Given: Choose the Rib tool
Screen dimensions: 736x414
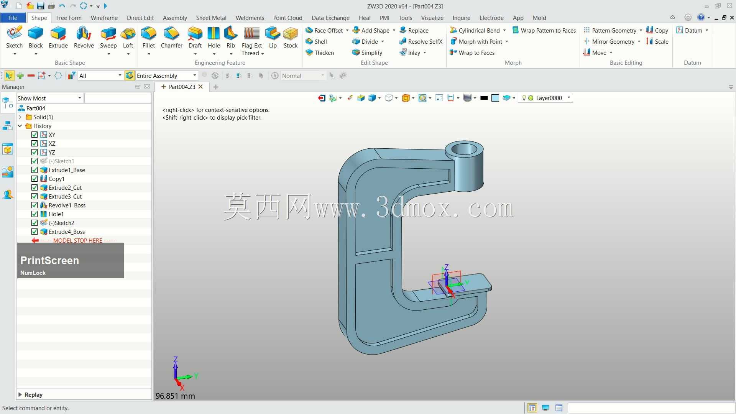Looking at the screenshot, I should click(x=231, y=38).
